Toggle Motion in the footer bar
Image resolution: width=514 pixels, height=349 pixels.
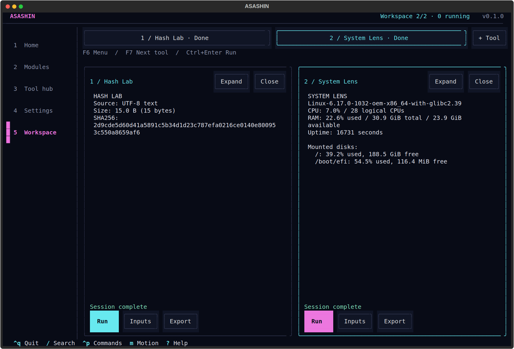(144, 343)
